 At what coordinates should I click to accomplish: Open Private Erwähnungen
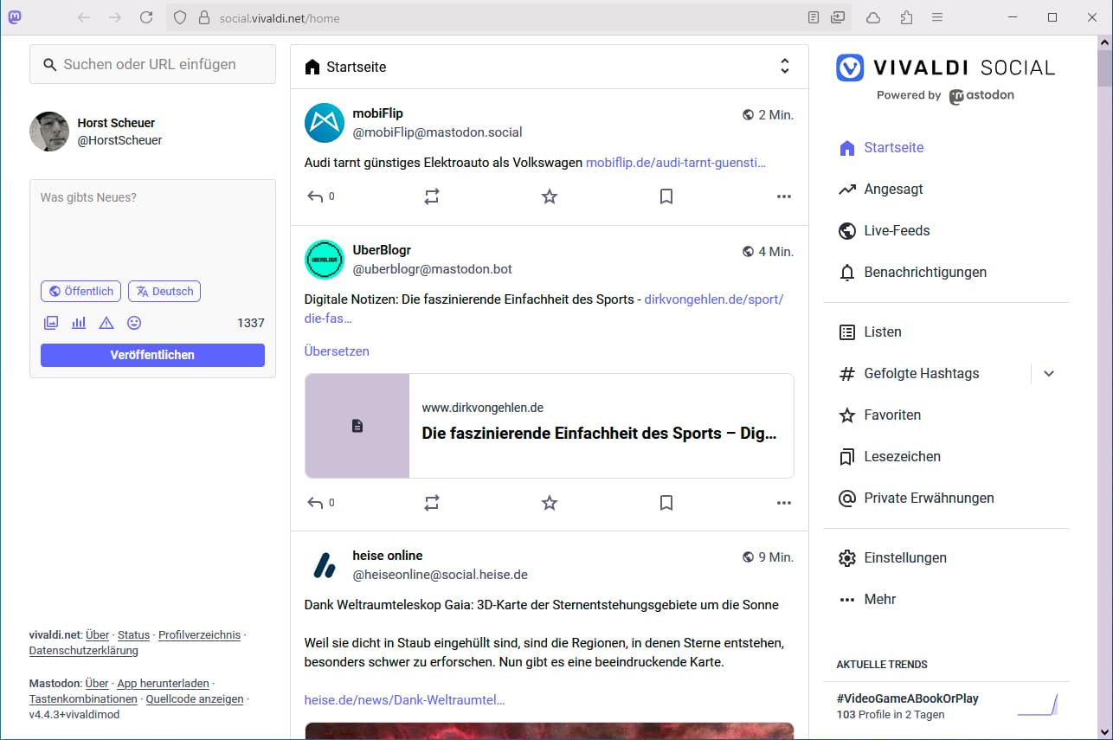click(x=916, y=498)
